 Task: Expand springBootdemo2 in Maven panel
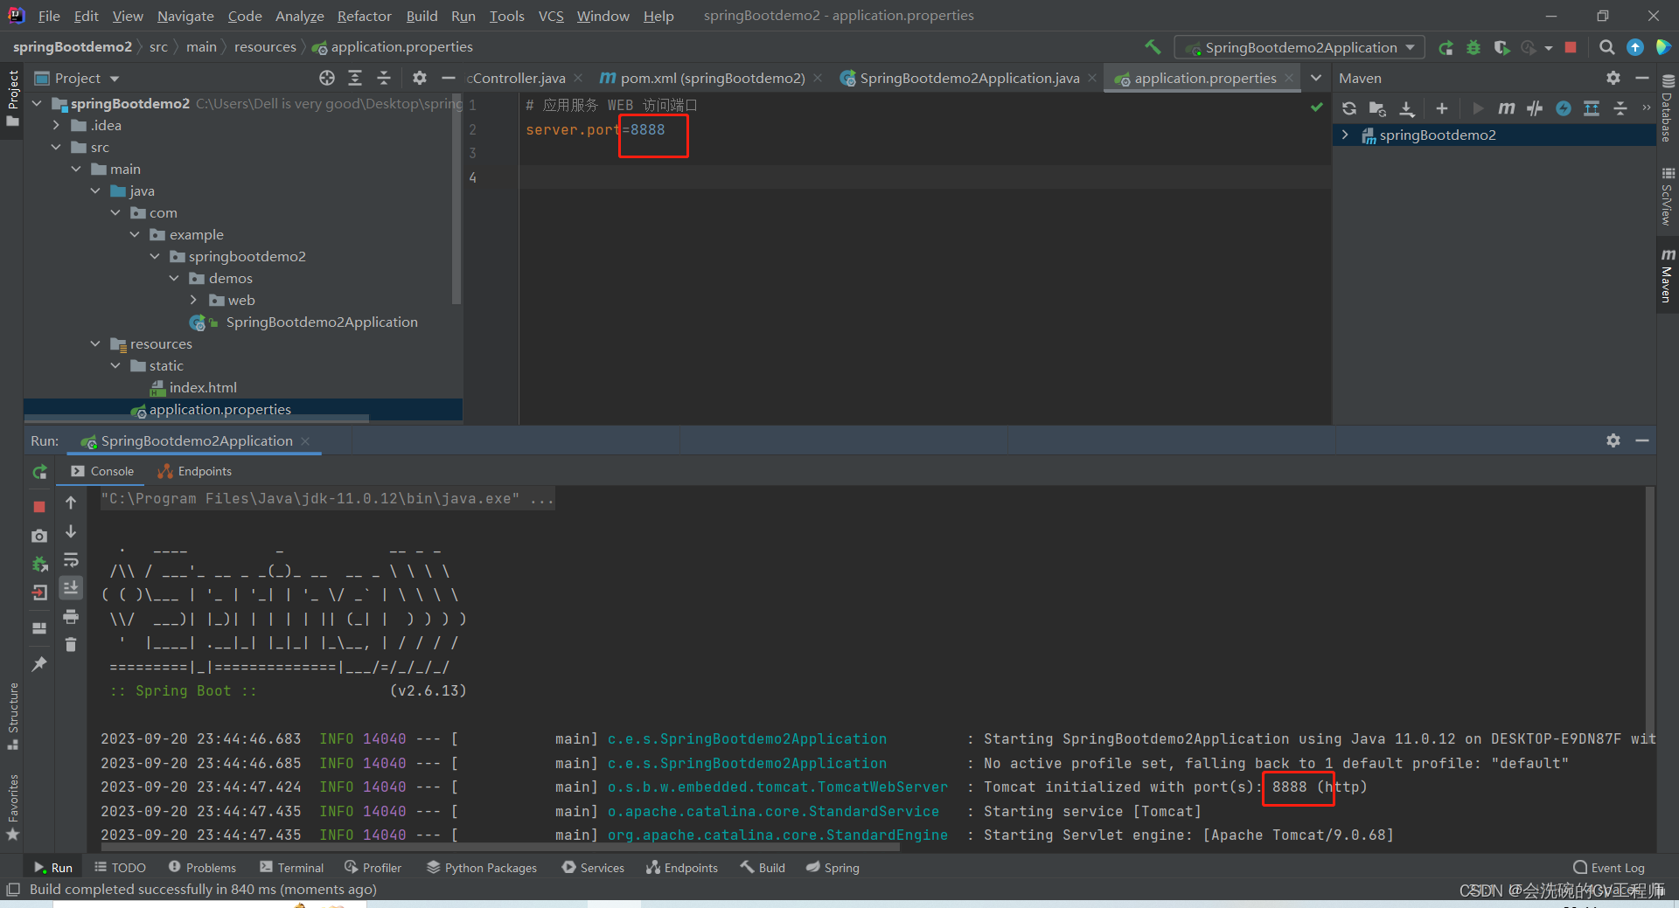click(1345, 135)
